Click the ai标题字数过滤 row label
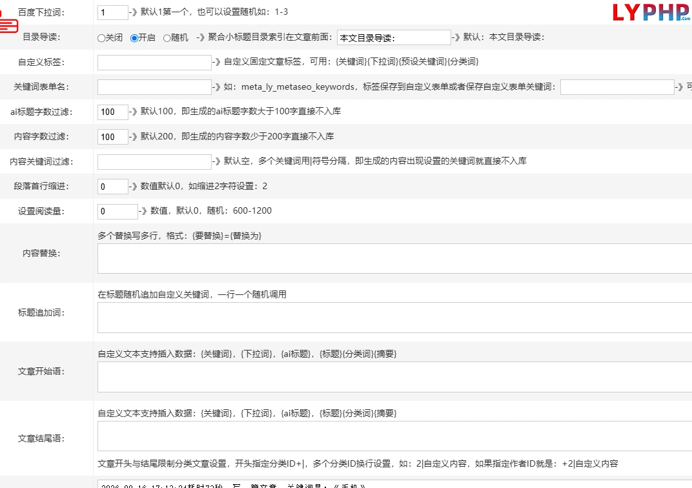The height and width of the screenshot is (488, 692). pyautogui.click(x=41, y=112)
